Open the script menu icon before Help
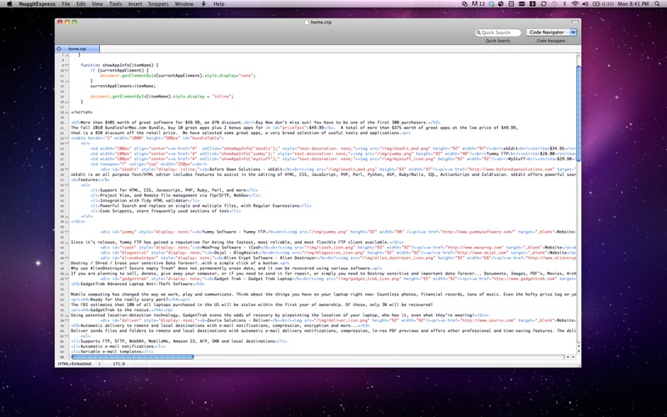Image resolution: width=667 pixels, height=417 pixels. tap(203, 4)
